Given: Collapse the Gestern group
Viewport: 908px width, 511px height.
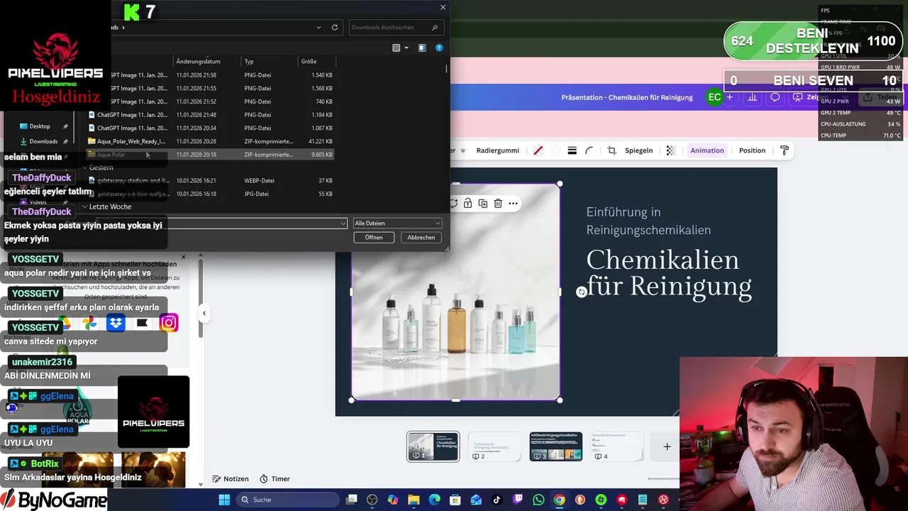Looking at the screenshot, I should click(85, 167).
